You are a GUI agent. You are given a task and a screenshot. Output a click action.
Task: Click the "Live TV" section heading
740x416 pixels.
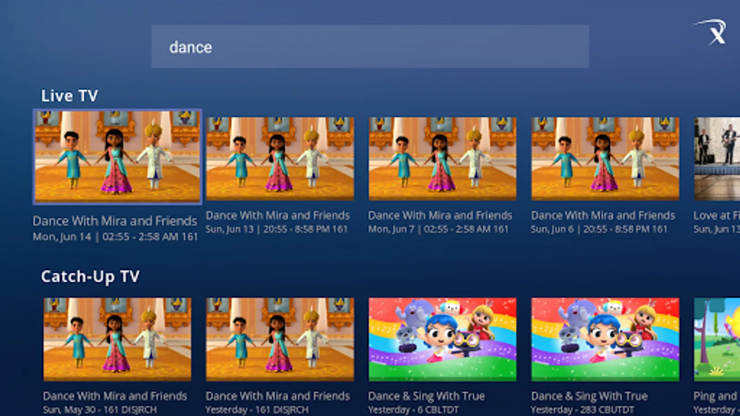pos(69,96)
